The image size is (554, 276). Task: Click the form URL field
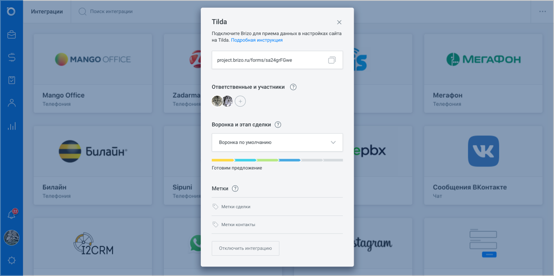(x=277, y=60)
